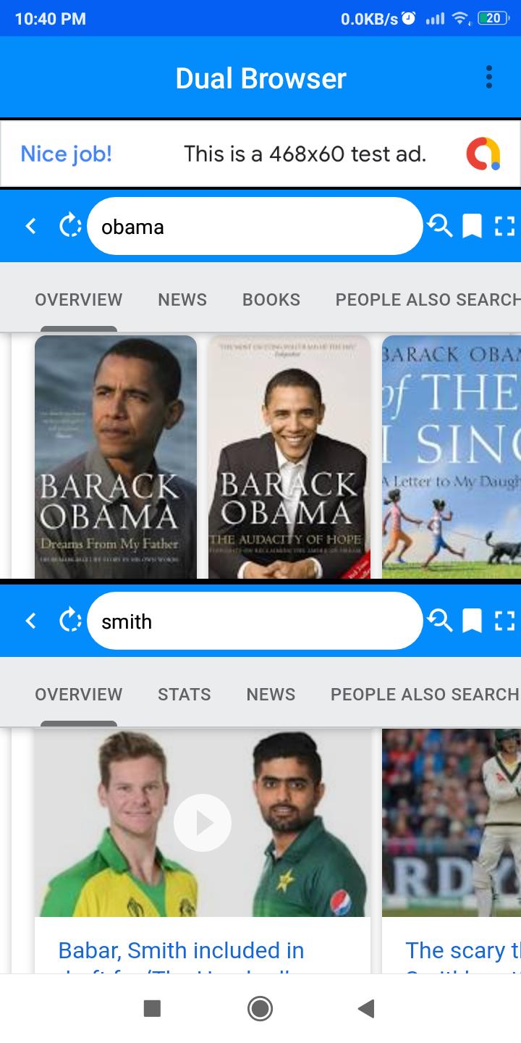Select OVERVIEW tab in smith results

tap(79, 695)
